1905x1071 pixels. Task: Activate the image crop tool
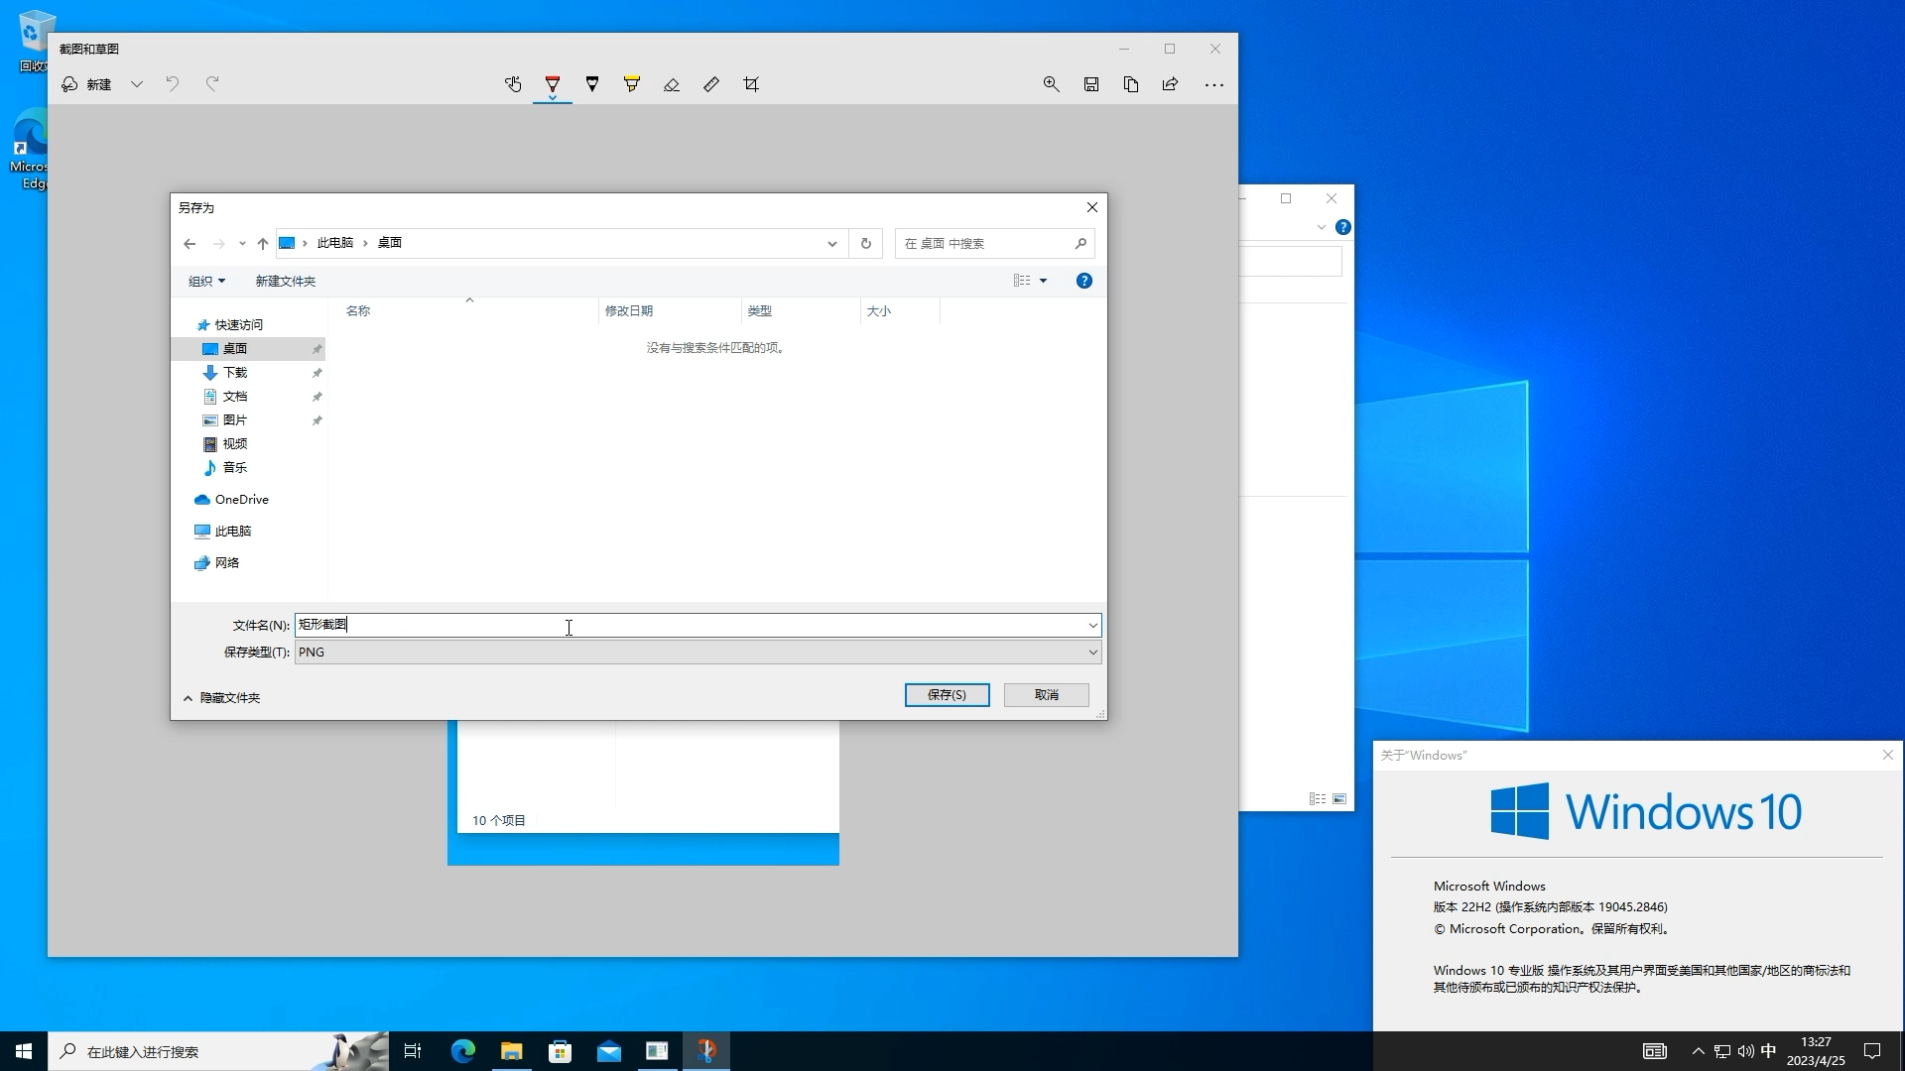[x=751, y=84]
